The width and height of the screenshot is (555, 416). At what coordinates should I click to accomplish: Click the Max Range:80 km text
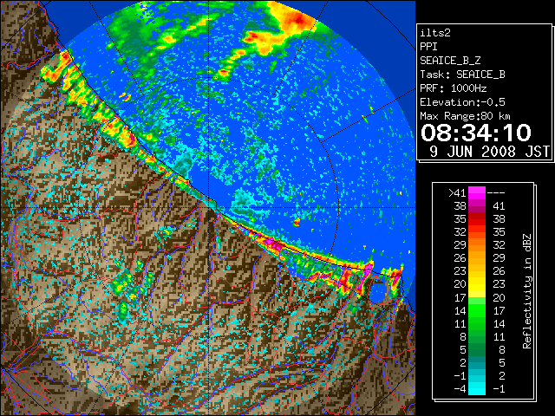coord(465,116)
